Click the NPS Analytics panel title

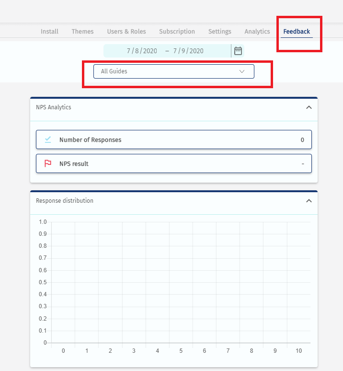pyautogui.click(x=54, y=107)
